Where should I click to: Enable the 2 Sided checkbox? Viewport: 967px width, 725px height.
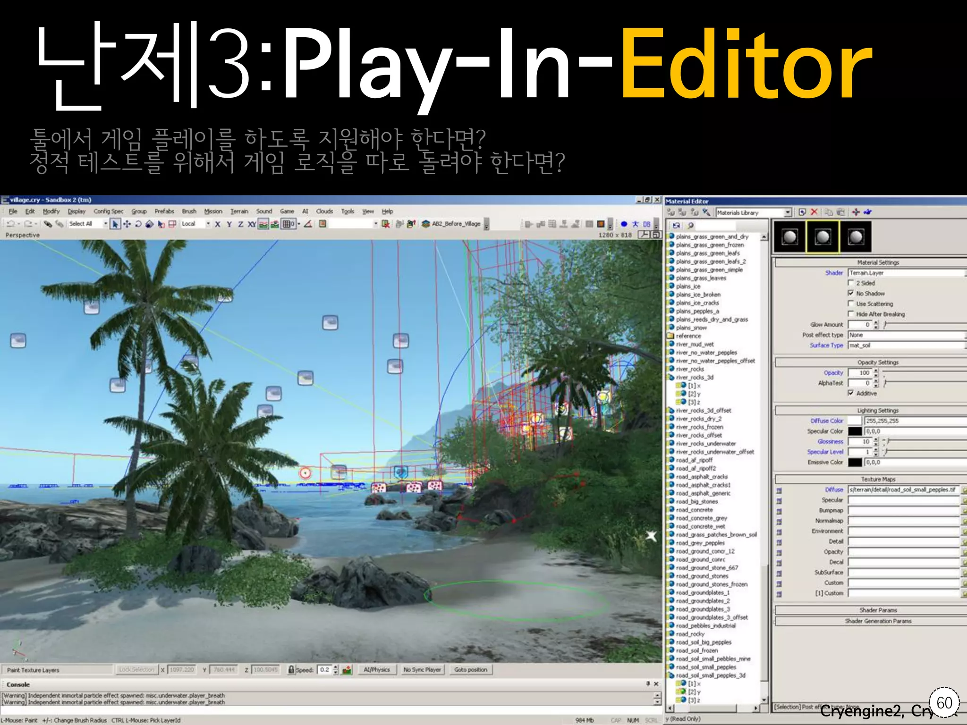pyautogui.click(x=851, y=283)
